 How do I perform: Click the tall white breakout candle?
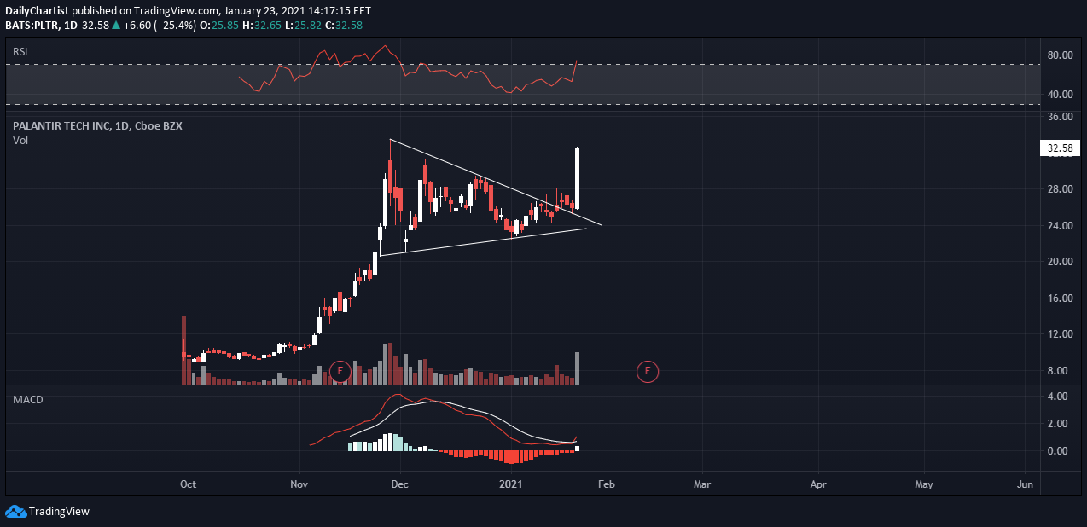pyautogui.click(x=578, y=178)
